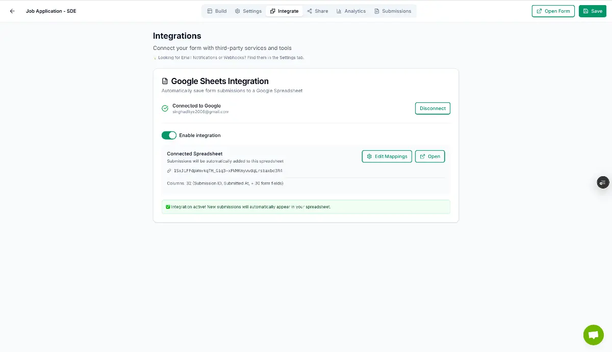The width and height of the screenshot is (612, 352).
Task: Switch to the Build tab
Action: (x=216, y=11)
